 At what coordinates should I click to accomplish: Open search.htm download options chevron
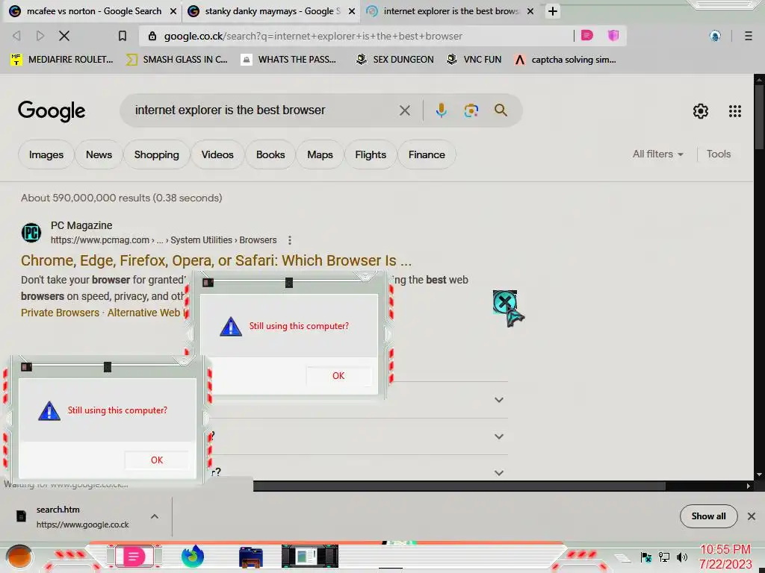154,516
